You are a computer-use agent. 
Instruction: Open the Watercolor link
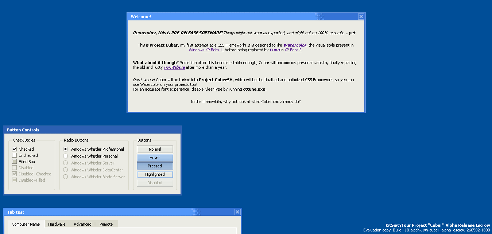point(295,45)
